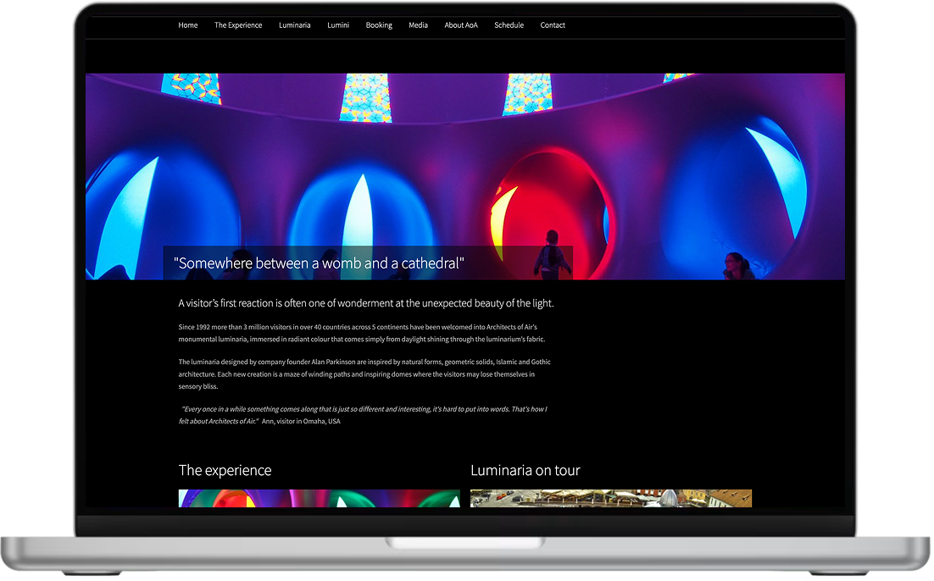Click the paragraph mentioning founder Alan Parkinson
This screenshot has height=581, width=934.
click(364, 373)
